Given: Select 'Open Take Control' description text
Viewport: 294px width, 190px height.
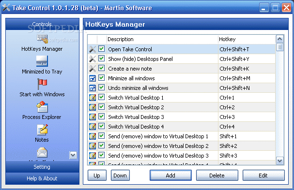Looking at the screenshot, I should pos(130,49).
